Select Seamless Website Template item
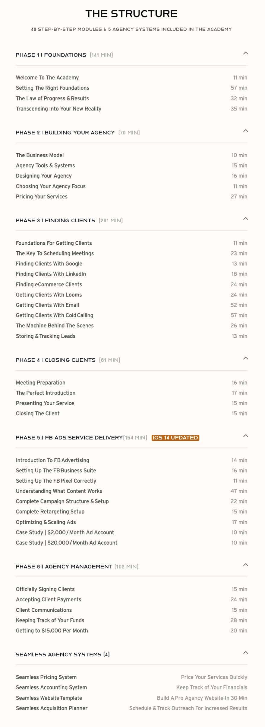Image resolution: width=265 pixels, height=727 pixels. [49, 698]
